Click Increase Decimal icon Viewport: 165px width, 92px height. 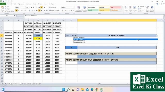pyautogui.click(x=71, y=10)
